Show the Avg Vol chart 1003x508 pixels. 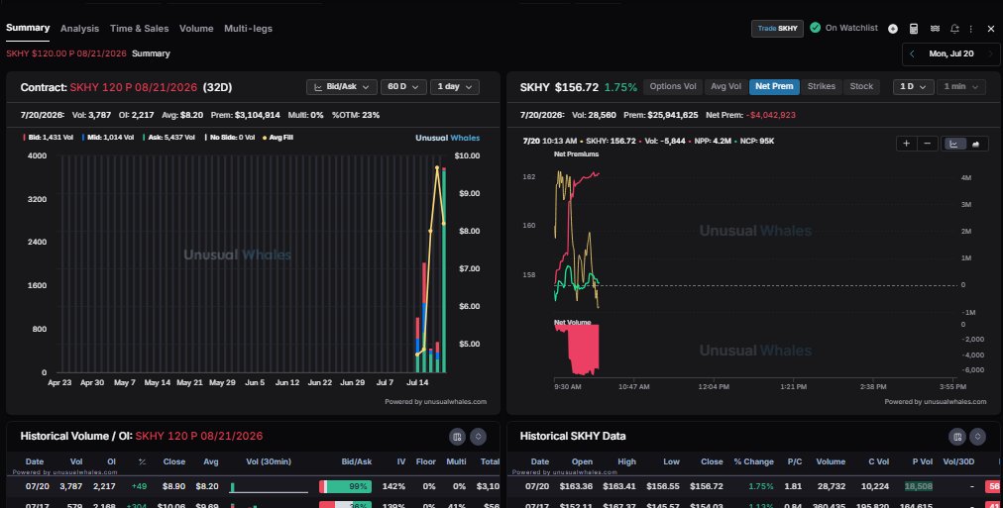coord(725,86)
